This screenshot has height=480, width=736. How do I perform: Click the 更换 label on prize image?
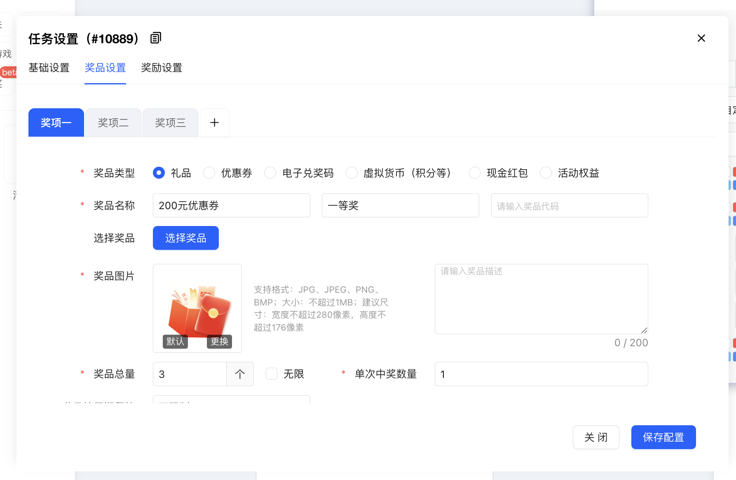tap(219, 342)
